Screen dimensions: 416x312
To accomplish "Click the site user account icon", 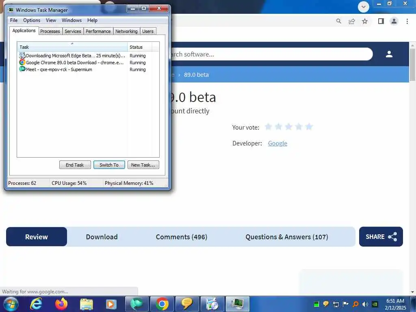I will [389, 54].
